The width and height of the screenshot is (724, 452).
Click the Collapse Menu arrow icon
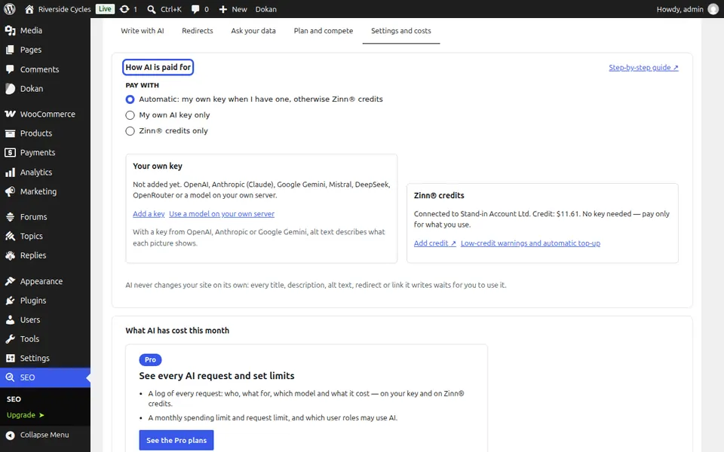click(x=10, y=435)
